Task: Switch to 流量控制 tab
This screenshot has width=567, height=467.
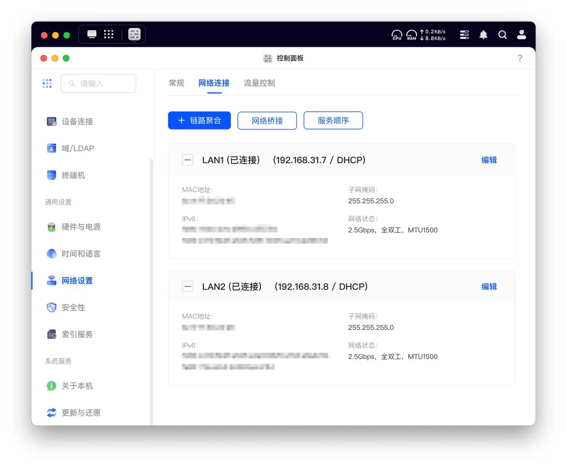Action: pos(259,83)
